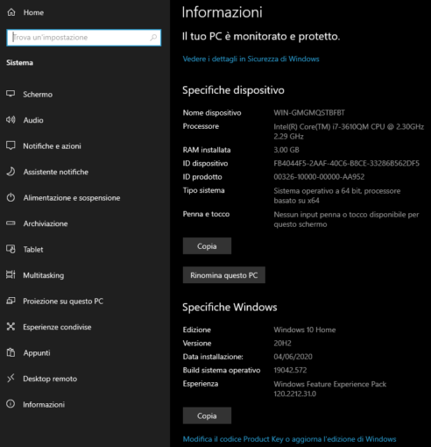Select RAM value 3,00 GB

pyautogui.click(x=286, y=150)
